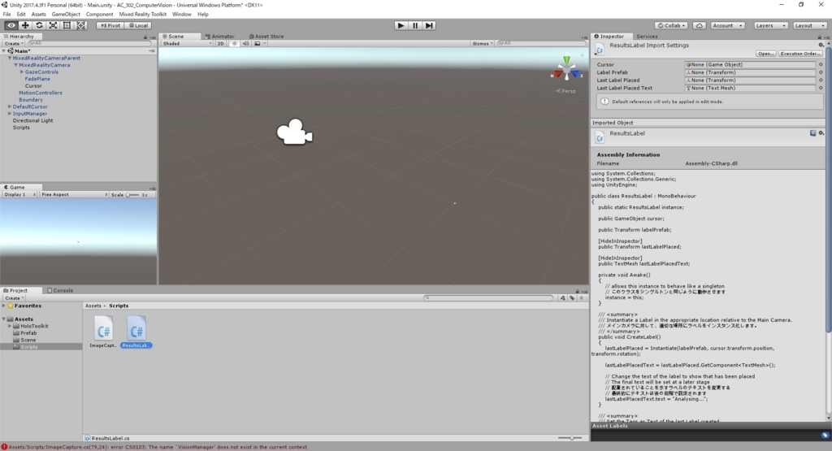Pick Last Label Placed Text object selector

click(x=821, y=89)
